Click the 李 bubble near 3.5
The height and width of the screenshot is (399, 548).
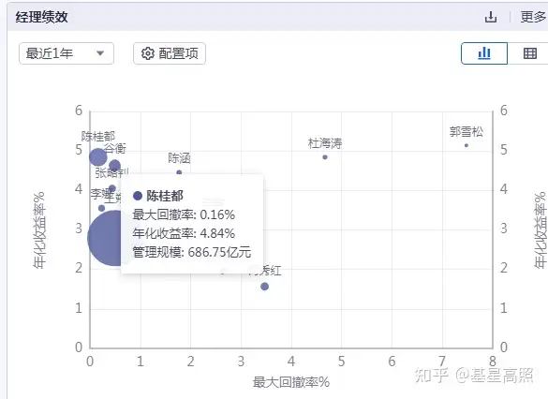101,208
